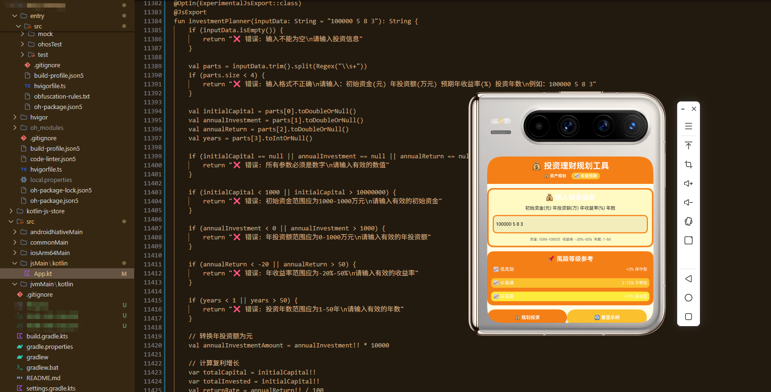
Task: Tap the 收益预测 tag in app header
Action: [586, 176]
